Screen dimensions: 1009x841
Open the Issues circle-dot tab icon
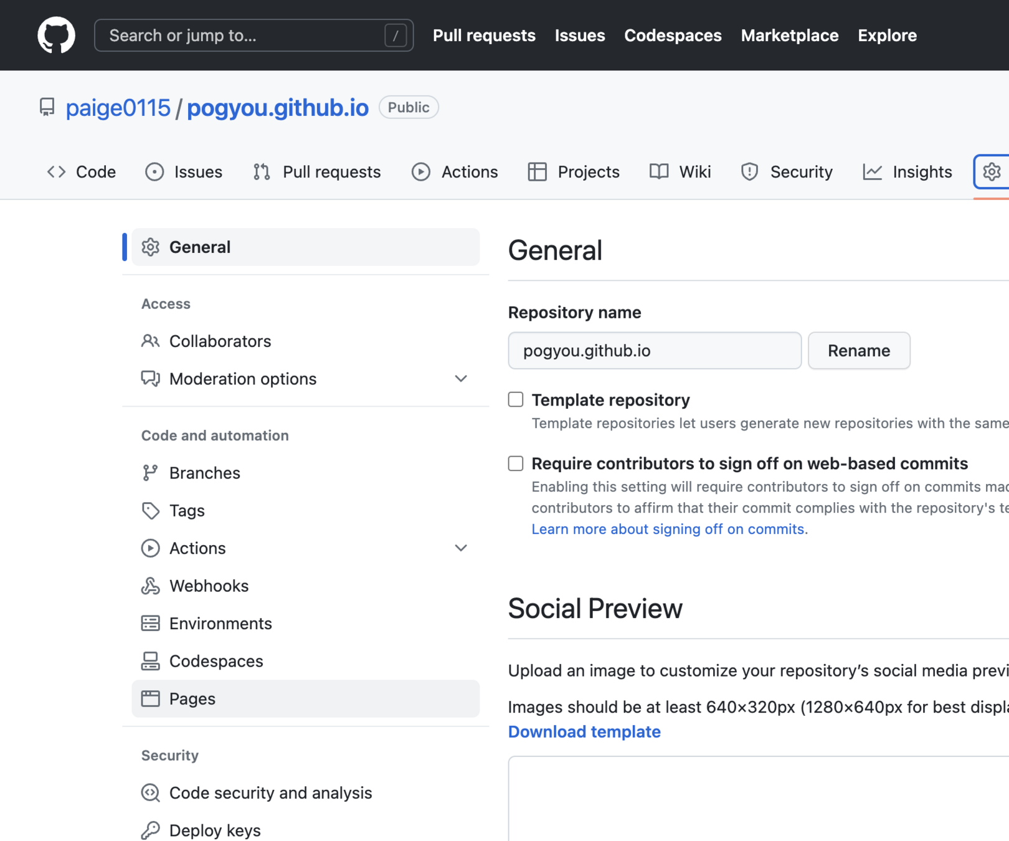click(154, 172)
